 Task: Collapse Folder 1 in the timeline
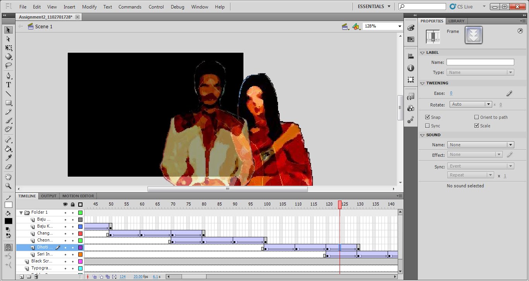click(21, 212)
